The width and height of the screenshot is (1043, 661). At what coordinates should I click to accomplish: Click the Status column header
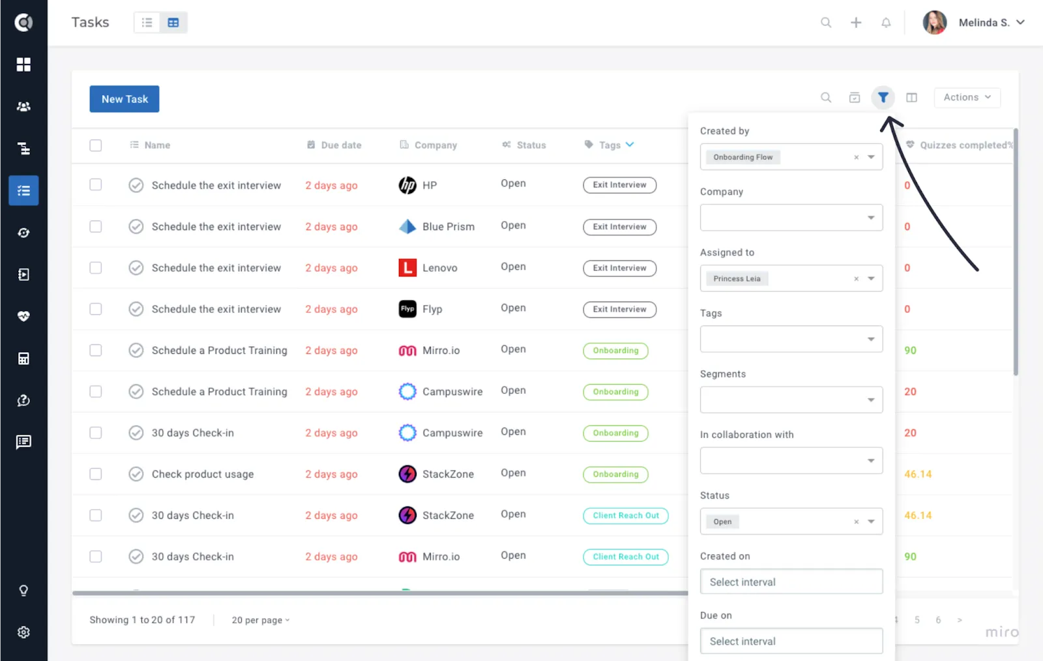(523, 145)
